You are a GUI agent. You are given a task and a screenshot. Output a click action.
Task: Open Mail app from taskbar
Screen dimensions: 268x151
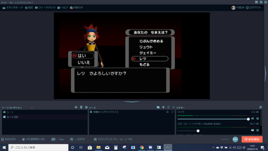107,147
